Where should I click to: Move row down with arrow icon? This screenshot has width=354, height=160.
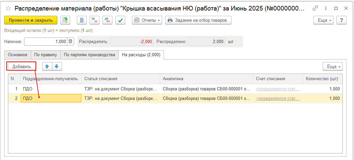click(57, 66)
